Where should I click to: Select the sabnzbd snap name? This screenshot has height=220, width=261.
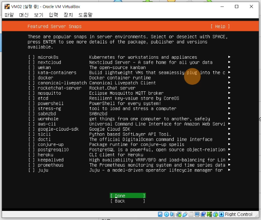point(47,114)
